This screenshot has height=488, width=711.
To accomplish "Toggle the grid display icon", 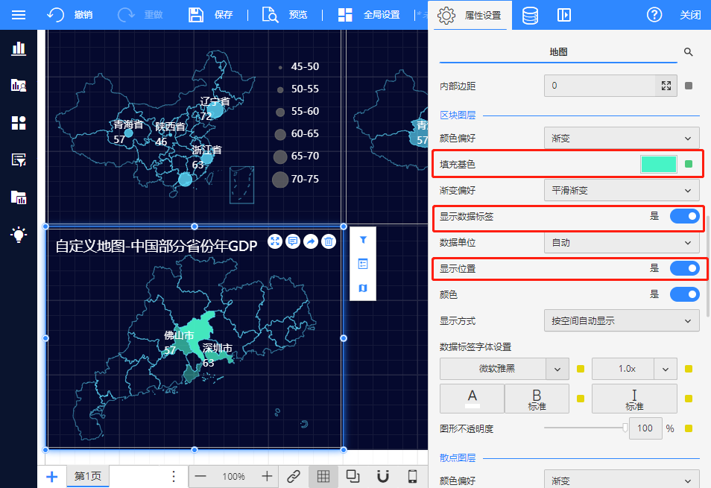I will click(x=323, y=477).
